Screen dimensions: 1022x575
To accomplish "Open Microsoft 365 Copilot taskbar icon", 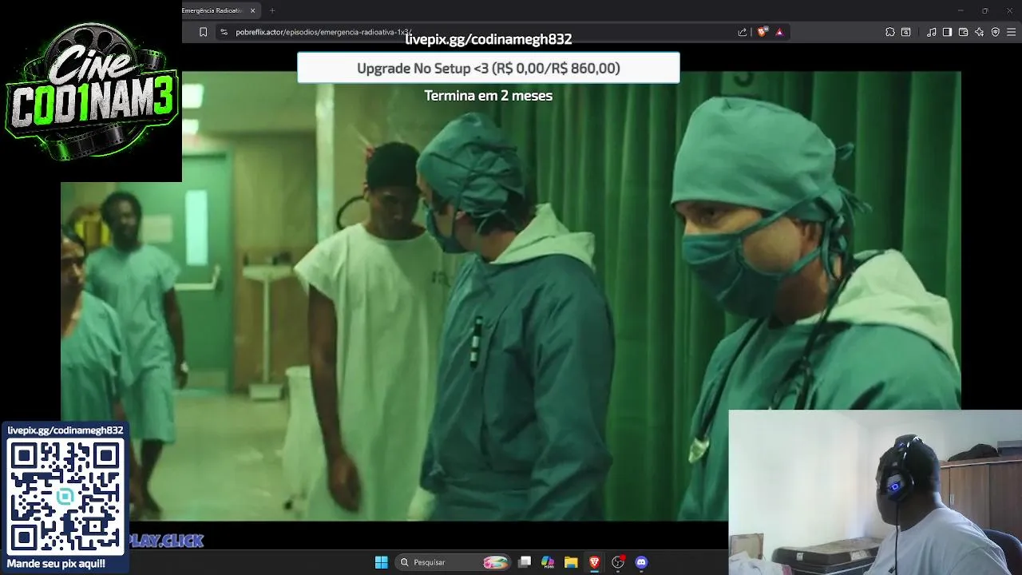I will click(548, 562).
